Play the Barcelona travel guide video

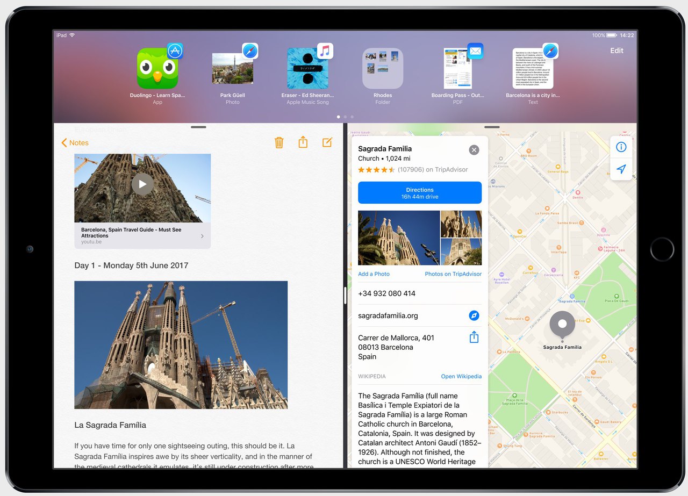pyautogui.click(x=142, y=184)
